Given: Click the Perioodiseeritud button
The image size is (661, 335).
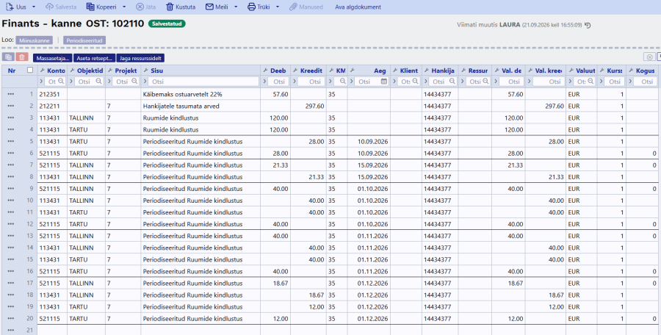Looking at the screenshot, I should tap(84, 40).
